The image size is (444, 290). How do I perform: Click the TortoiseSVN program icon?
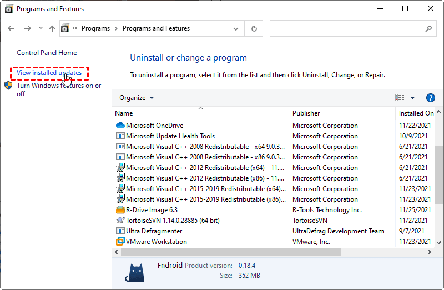coord(120,221)
